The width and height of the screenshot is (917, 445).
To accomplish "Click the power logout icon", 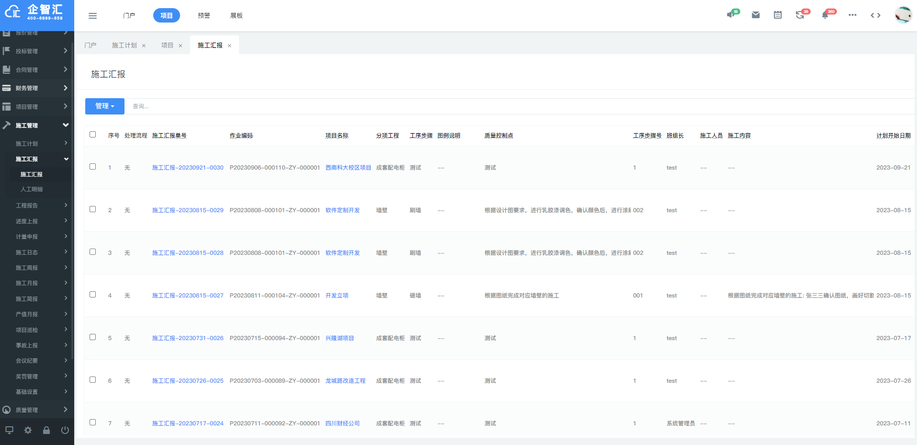I will 65,430.
